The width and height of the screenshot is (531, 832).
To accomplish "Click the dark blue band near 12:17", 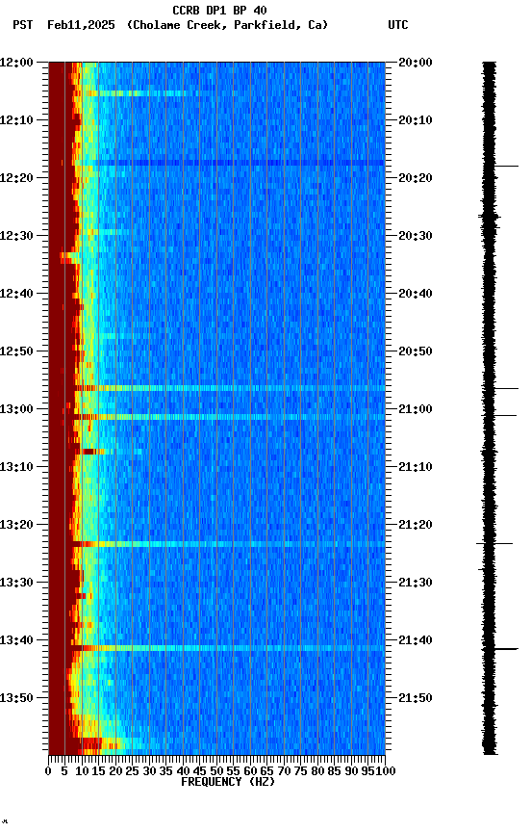I will [x=232, y=164].
